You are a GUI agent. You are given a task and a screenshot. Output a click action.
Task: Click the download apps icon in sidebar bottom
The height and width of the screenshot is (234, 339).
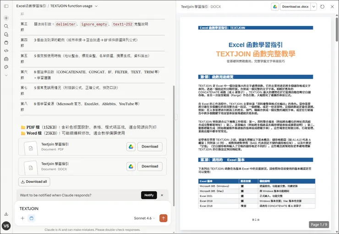(6, 214)
